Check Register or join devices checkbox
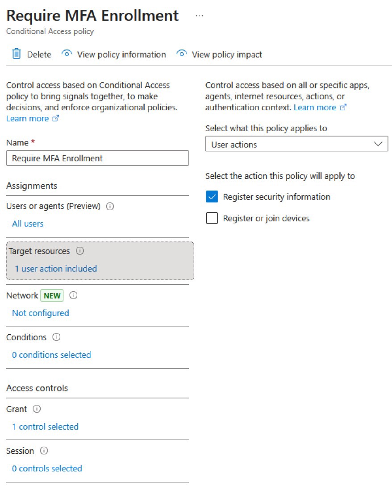392x490 pixels. point(212,218)
